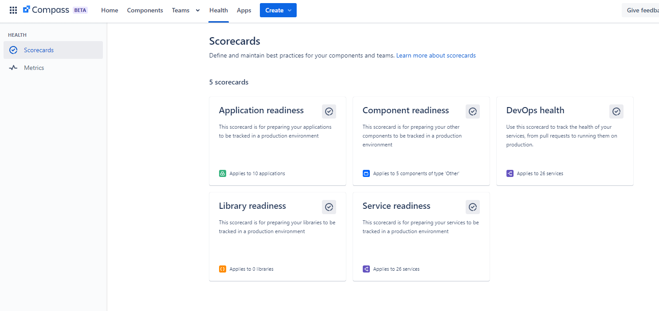
Task: Open the Apps tab
Action: pyautogui.click(x=244, y=10)
